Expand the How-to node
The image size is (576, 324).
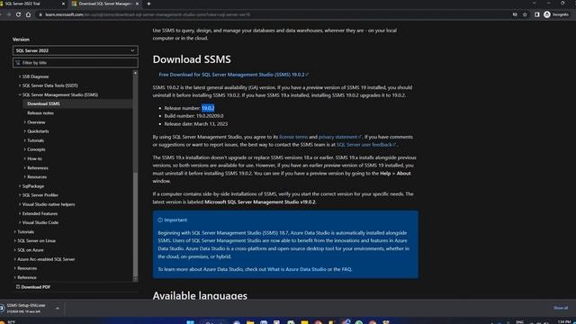pos(25,158)
